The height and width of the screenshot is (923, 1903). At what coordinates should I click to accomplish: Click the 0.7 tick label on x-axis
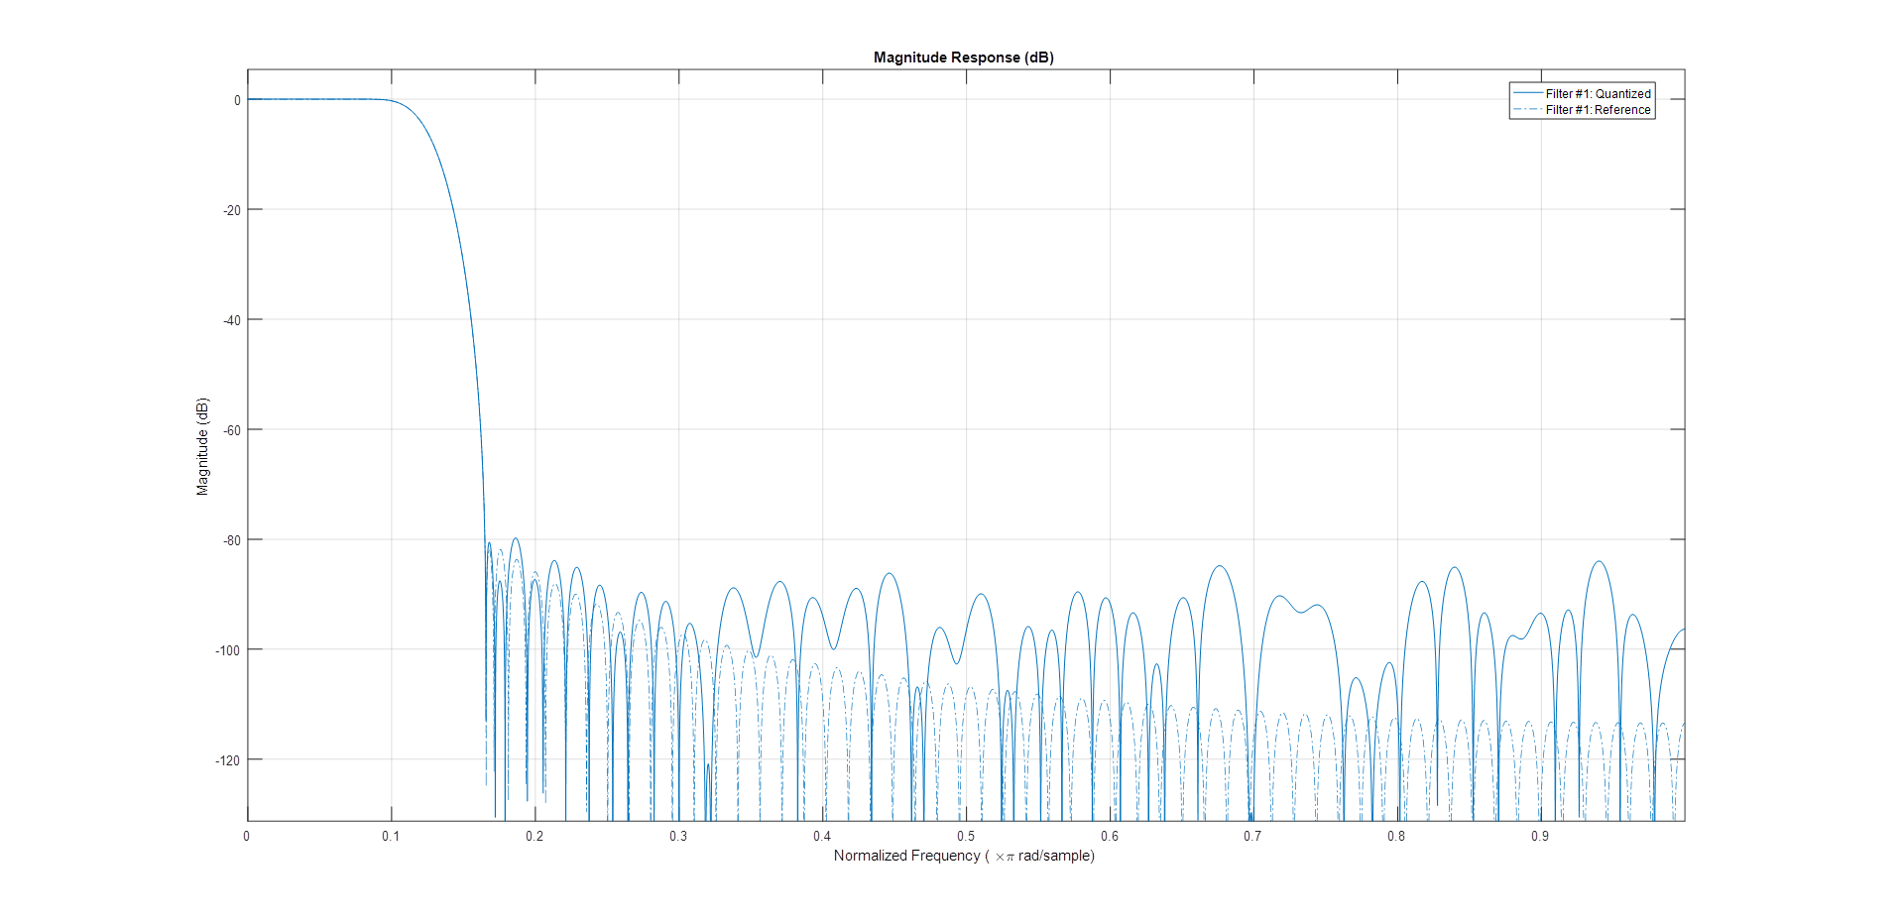[x=1252, y=836]
